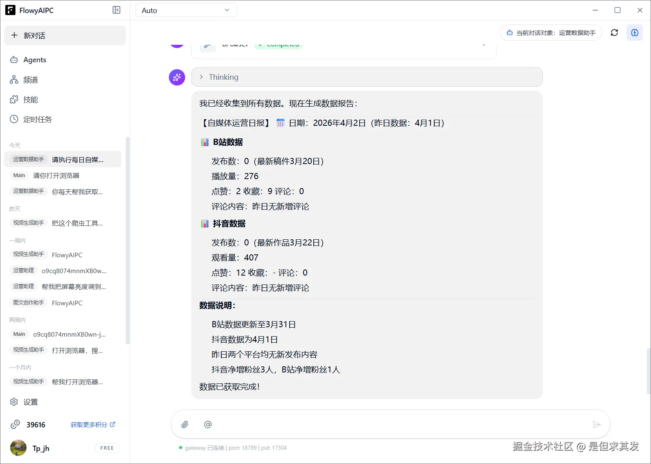651x464 pixels.
Task: Attach a file with the paperclip icon
Action: pyautogui.click(x=185, y=424)
